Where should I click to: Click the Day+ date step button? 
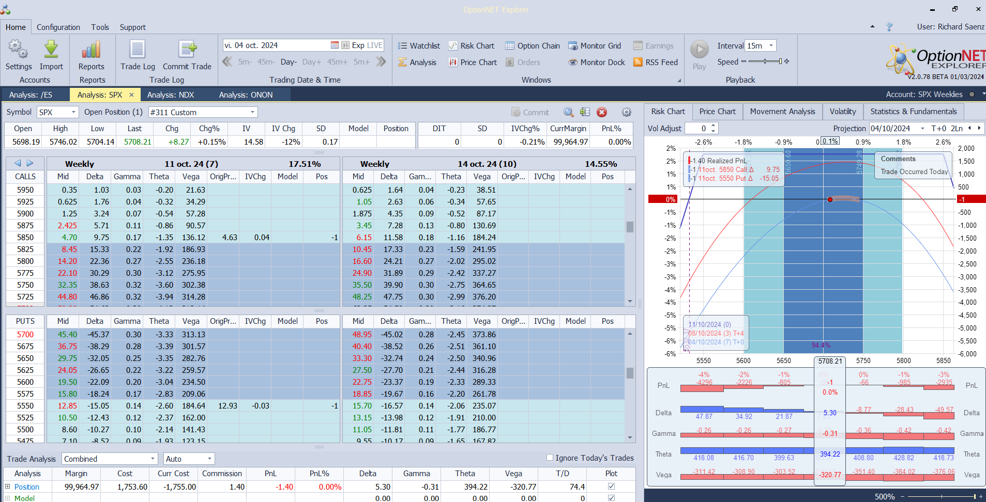click(x=311, y=62)
